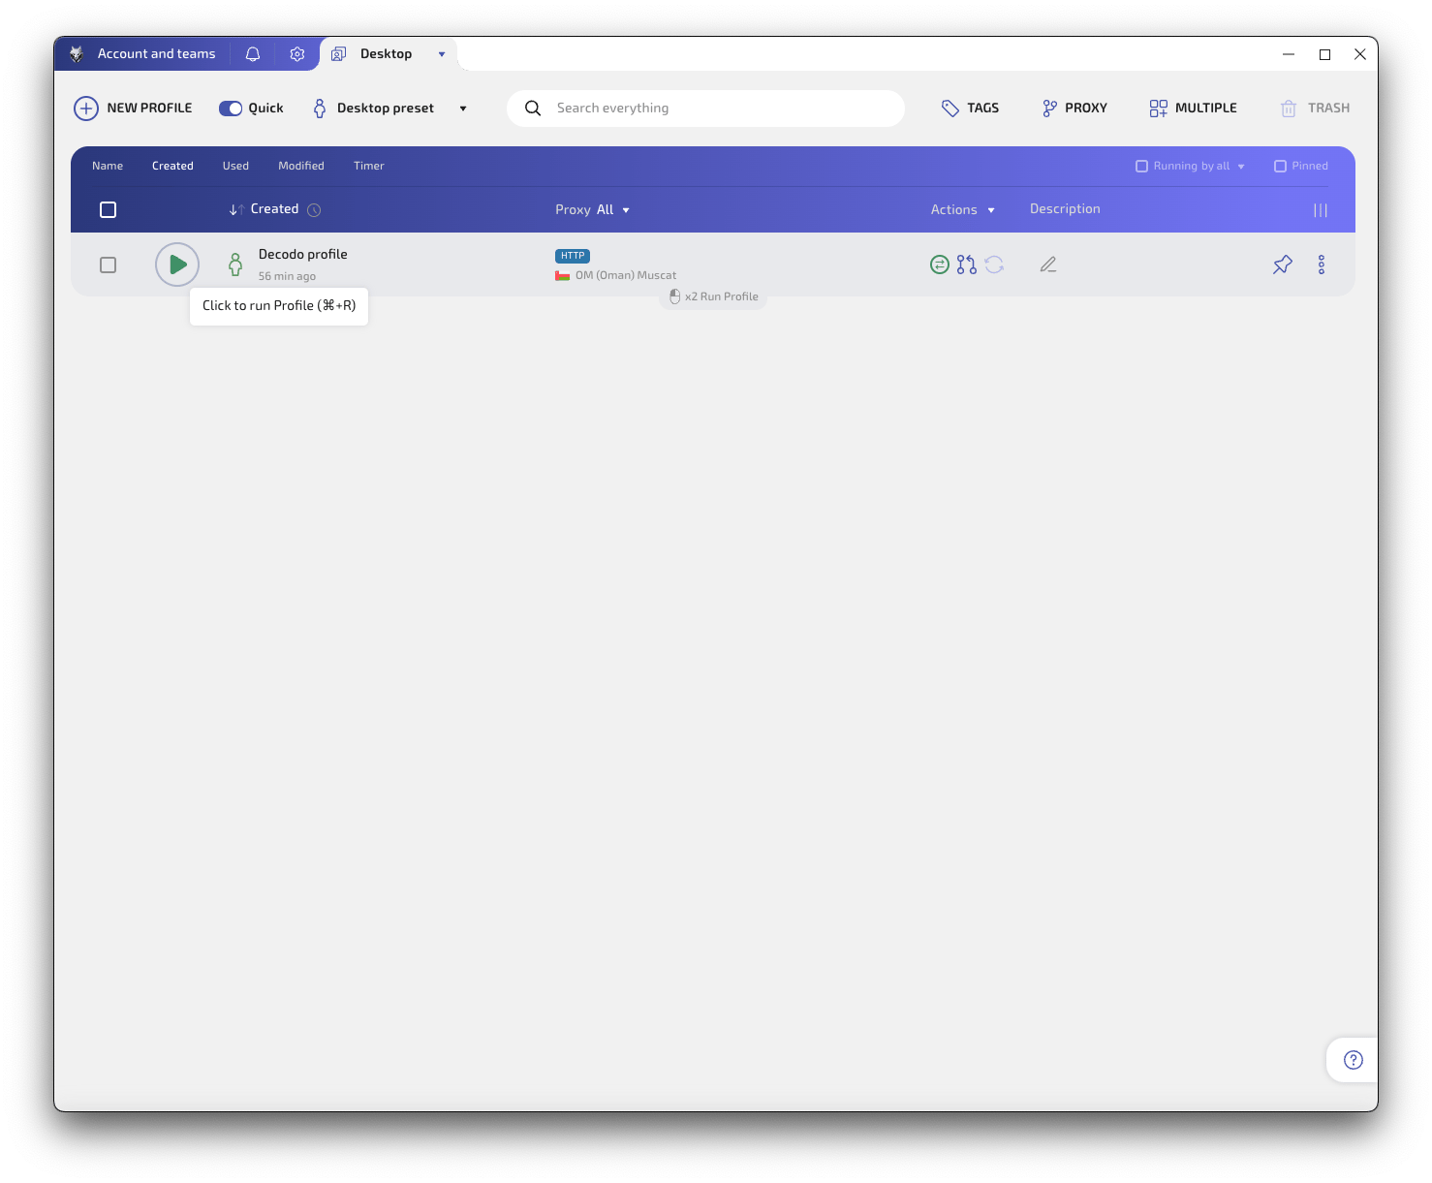Open the Proxy All filter dropdown
Viewport: 1432px width, 1183px height.
click(x=592, y=210)
